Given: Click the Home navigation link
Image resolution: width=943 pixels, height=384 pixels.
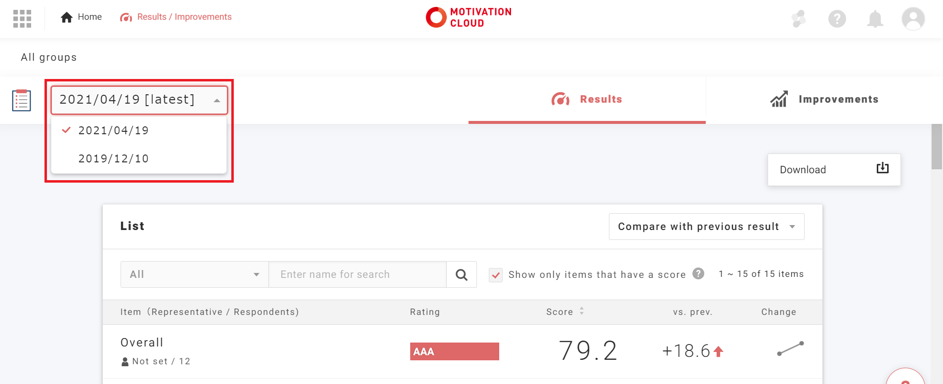Looking at the screenshot, I should 82,17.
